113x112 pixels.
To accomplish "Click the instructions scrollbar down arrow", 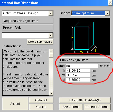I will 51,94.
